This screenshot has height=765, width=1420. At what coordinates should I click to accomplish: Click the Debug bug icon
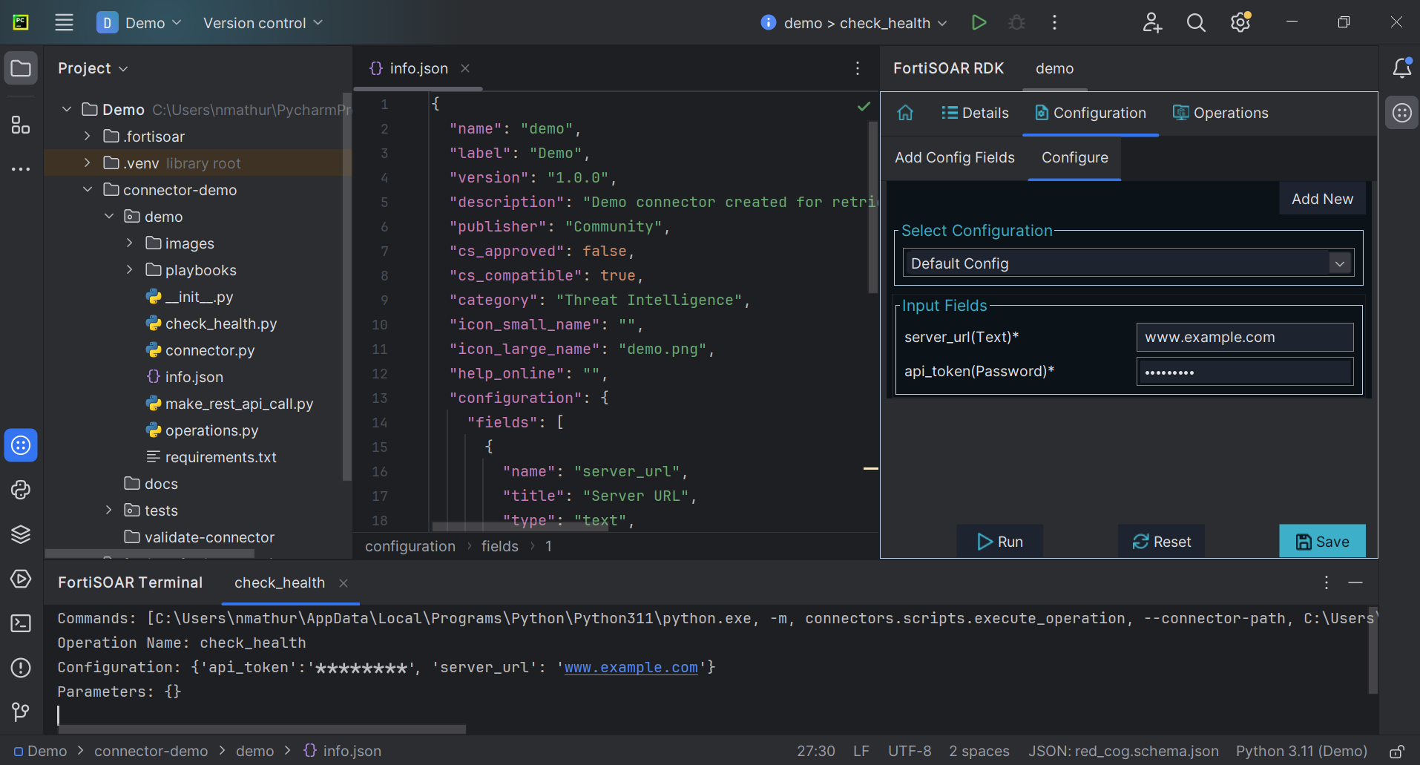pyautogui.click(x=1016, y=22)
